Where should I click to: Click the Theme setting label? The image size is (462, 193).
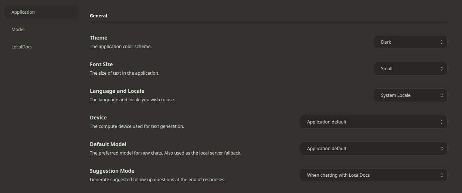pyautogui.click(x=99, y=38)
